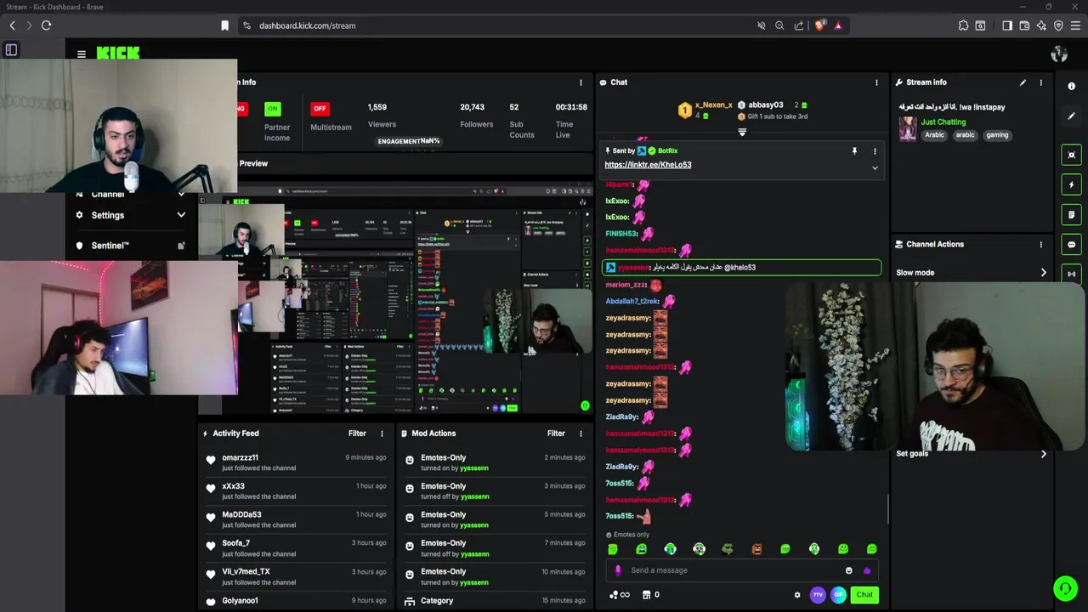Screen dimensions: 1088x612
Task: Open chat settings gear icon
Action: tap(797, 595)
